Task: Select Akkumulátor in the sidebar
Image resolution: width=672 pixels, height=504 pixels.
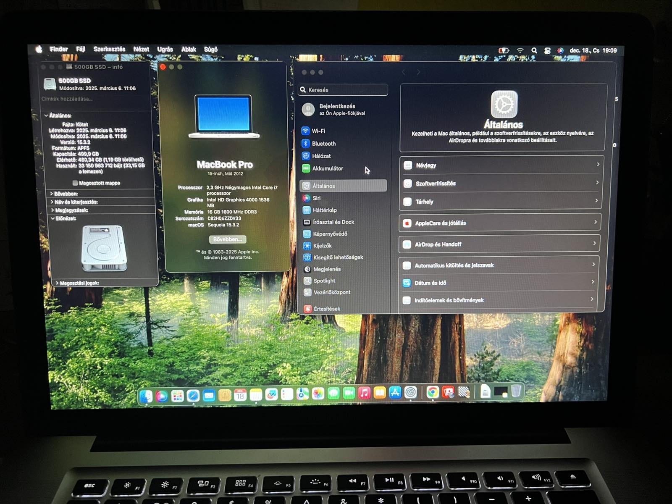Action: click(x=328, y=168)
